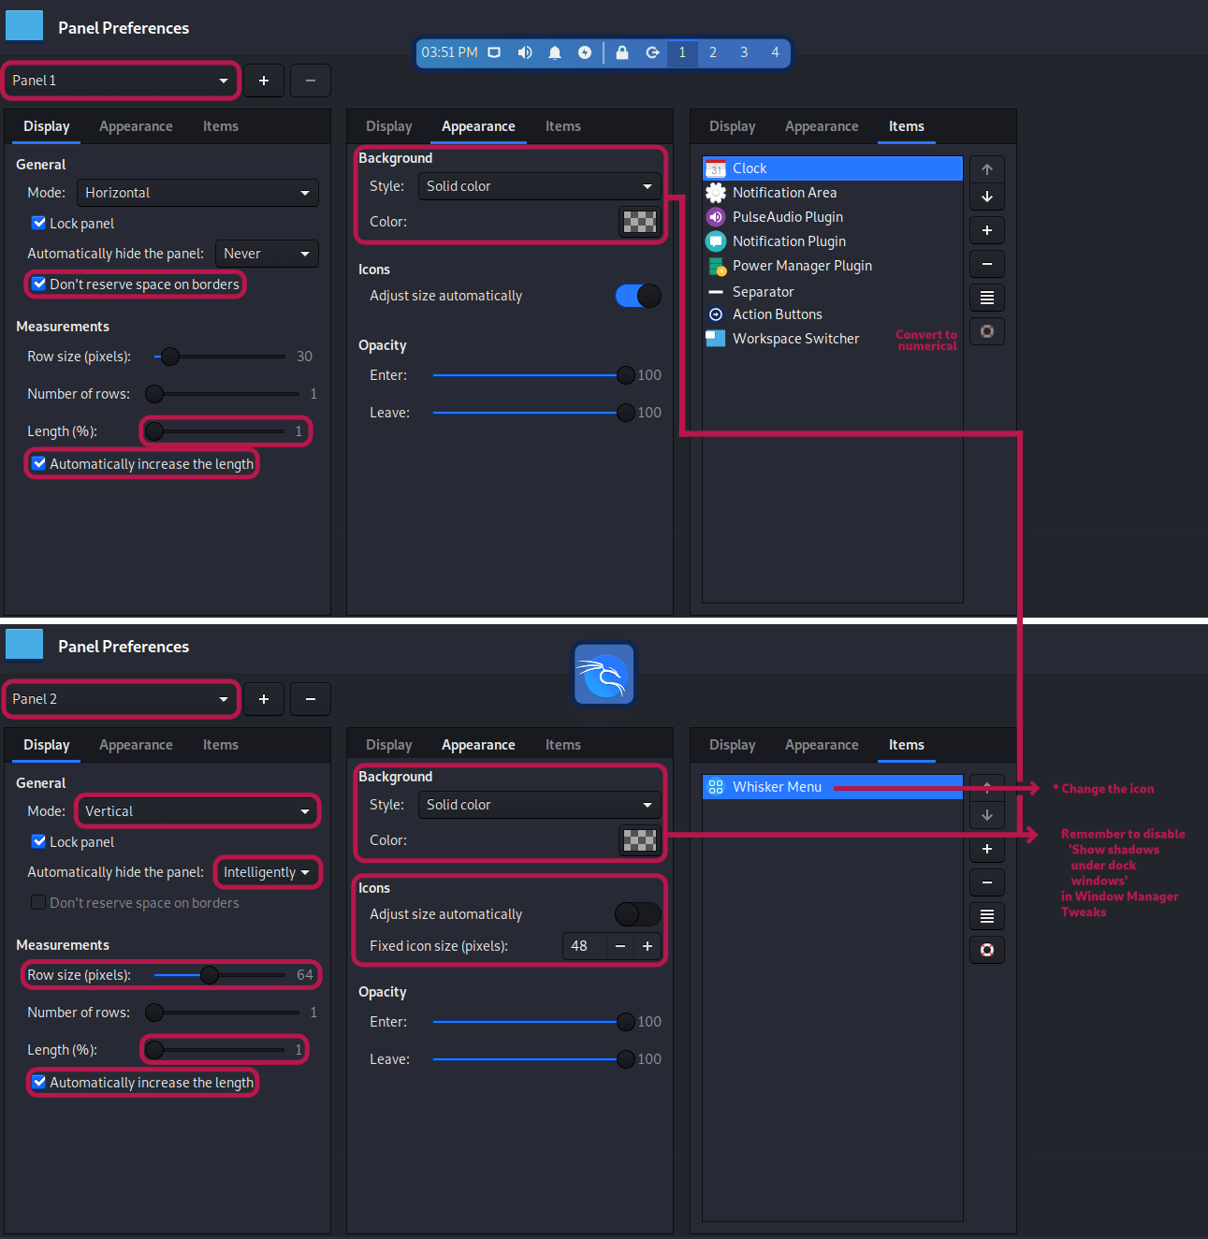Switch to workspace 3 in the panel pager
Image resolution: width=1208 pixels, height=1239 pixels.
[x=744, y=52]
